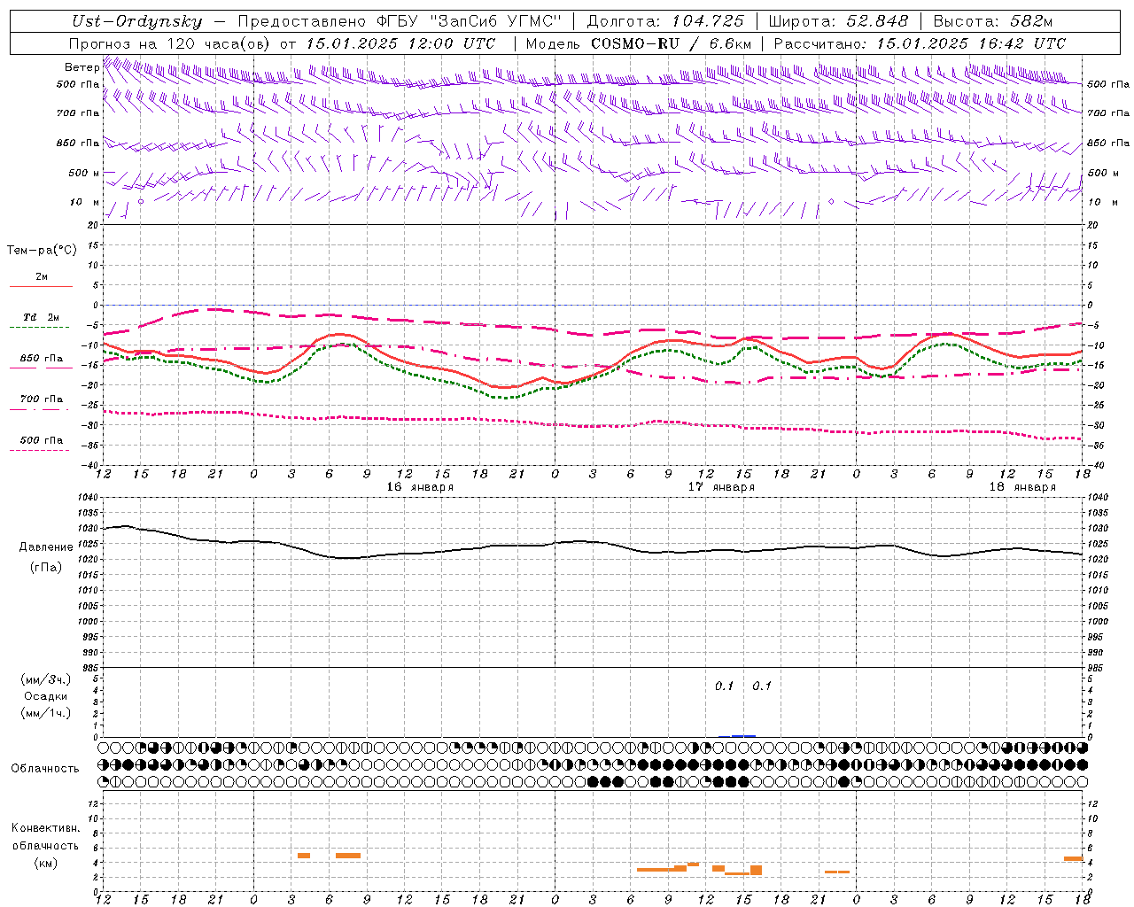The height and width of the screenshot is (907, 1134).
Task: Select the forecast start time 15.01.2025 12:00 UTC
Action: coord(400,43)
